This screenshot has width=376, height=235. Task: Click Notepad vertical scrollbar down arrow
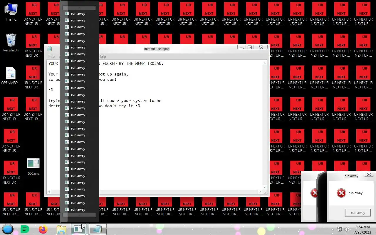(265, 187)
